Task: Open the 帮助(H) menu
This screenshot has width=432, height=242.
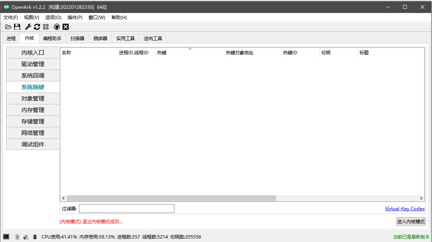Action: click(119, 17)
